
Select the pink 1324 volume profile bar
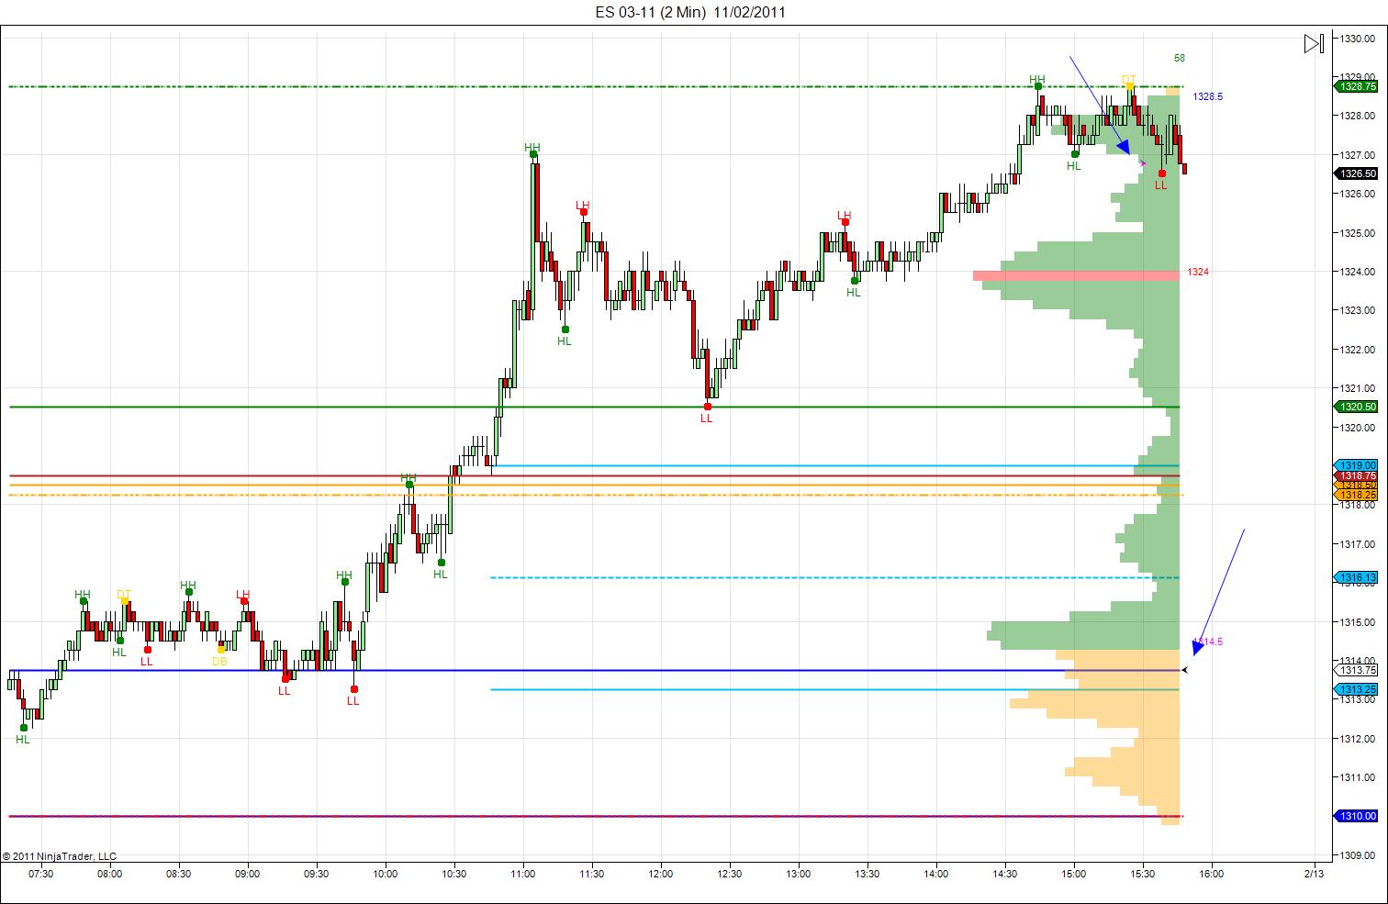1076,275
